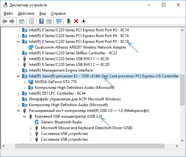Collapse the Корневой USB-концентратор (USB 3.0) node
Screen dimensions: 186x157
24,116
